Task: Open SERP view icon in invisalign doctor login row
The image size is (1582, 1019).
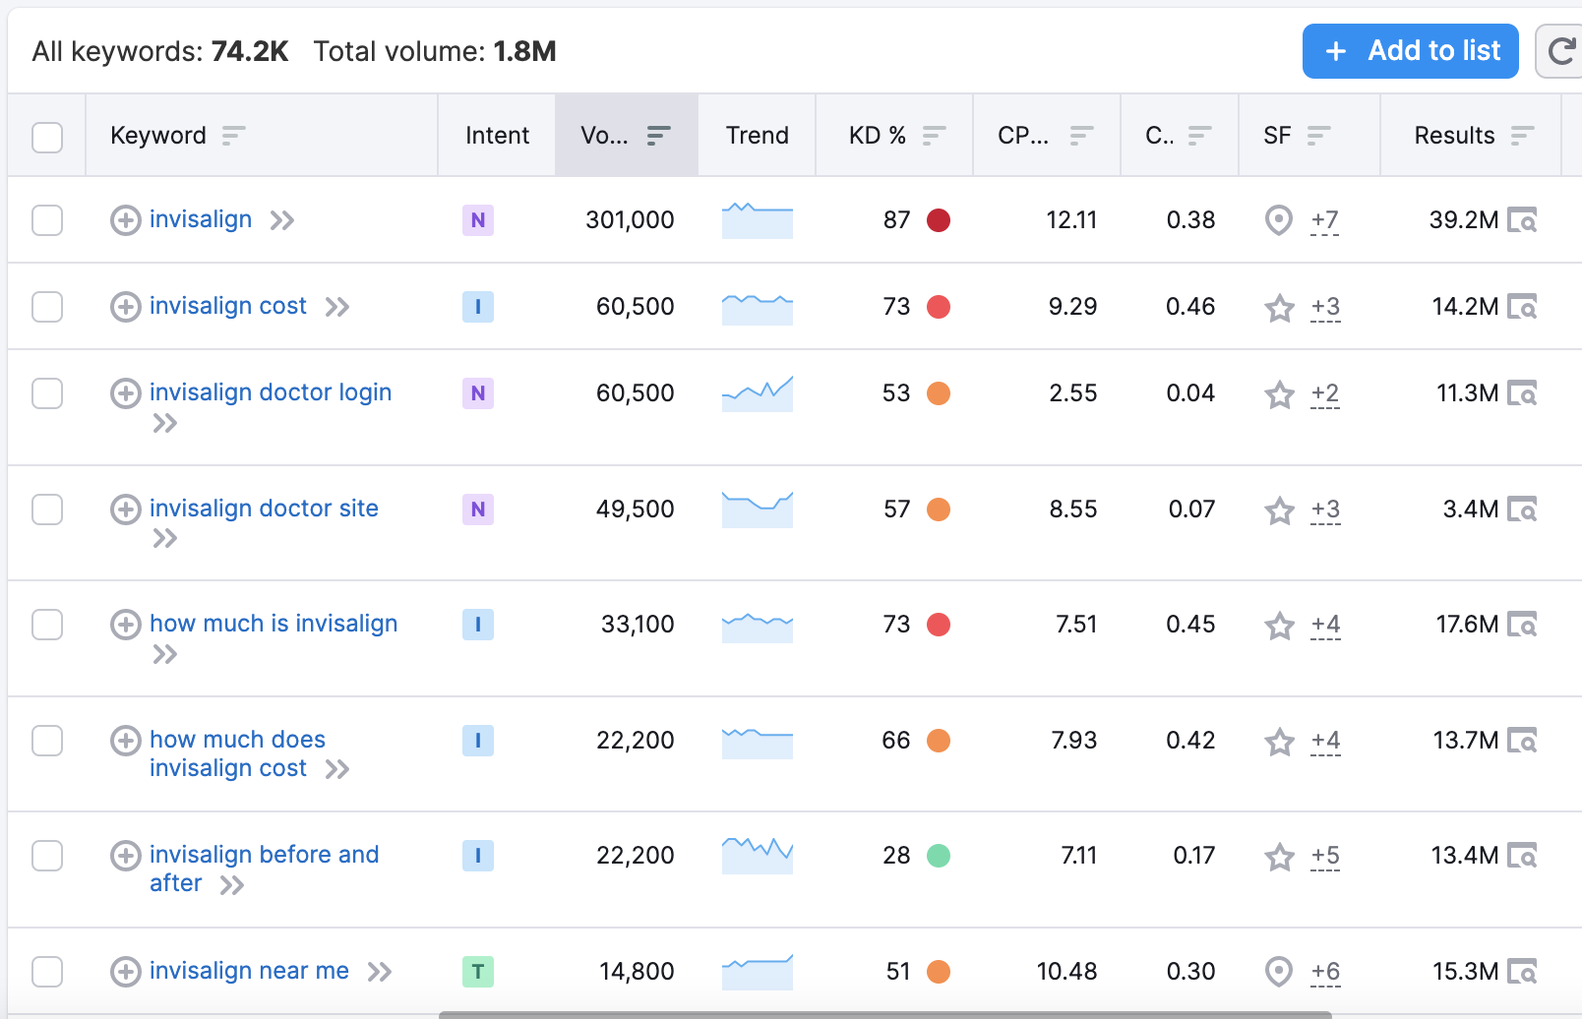Action: tap(1522, 393)
